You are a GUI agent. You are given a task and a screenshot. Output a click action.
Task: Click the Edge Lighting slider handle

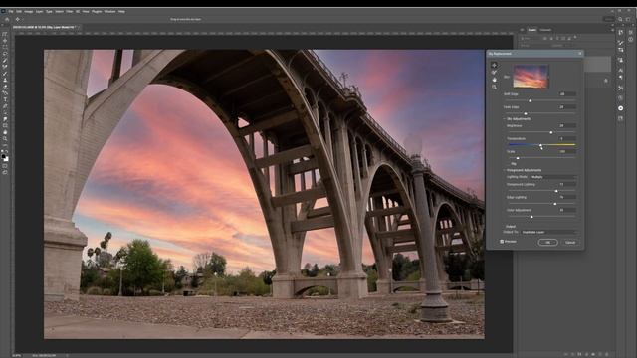555,204
